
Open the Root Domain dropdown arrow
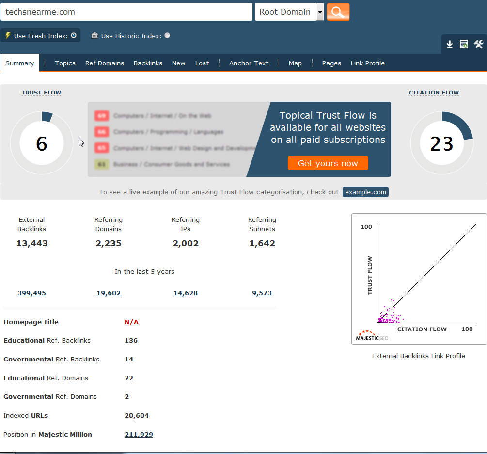click(320, 12)
